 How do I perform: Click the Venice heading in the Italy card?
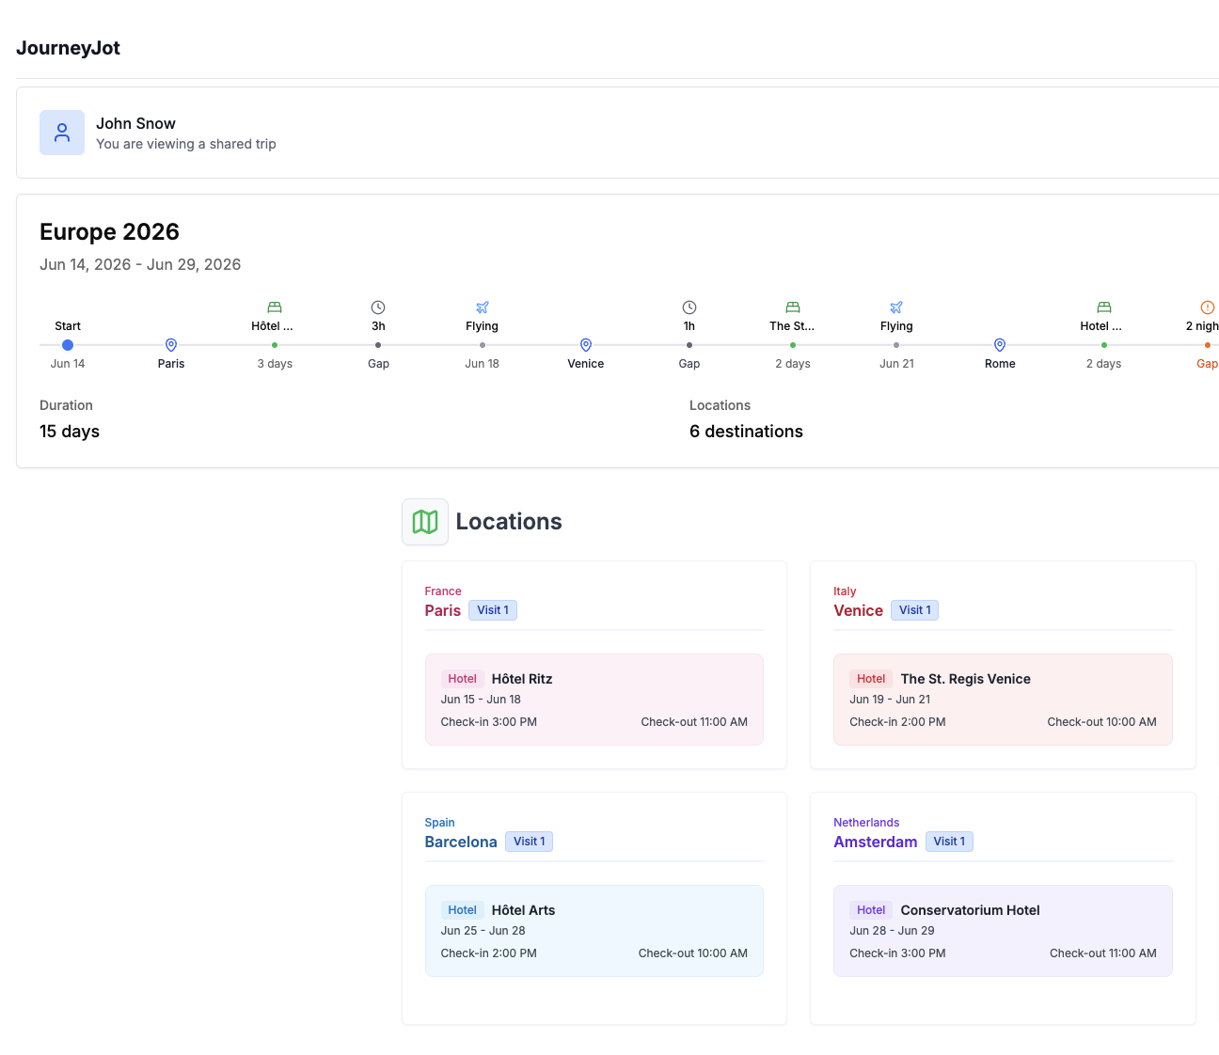(858, 610)
